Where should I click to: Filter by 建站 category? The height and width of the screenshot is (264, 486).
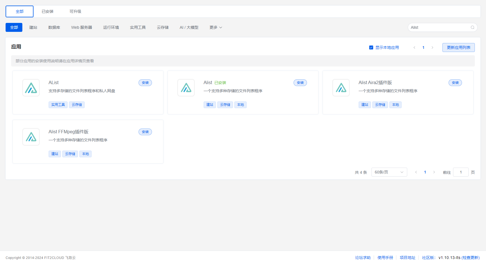33,27
